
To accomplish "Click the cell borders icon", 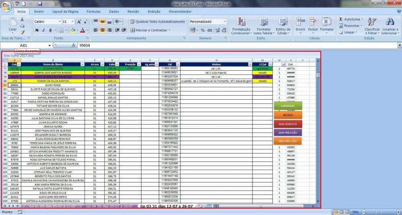I will click(x=62, y=30).
